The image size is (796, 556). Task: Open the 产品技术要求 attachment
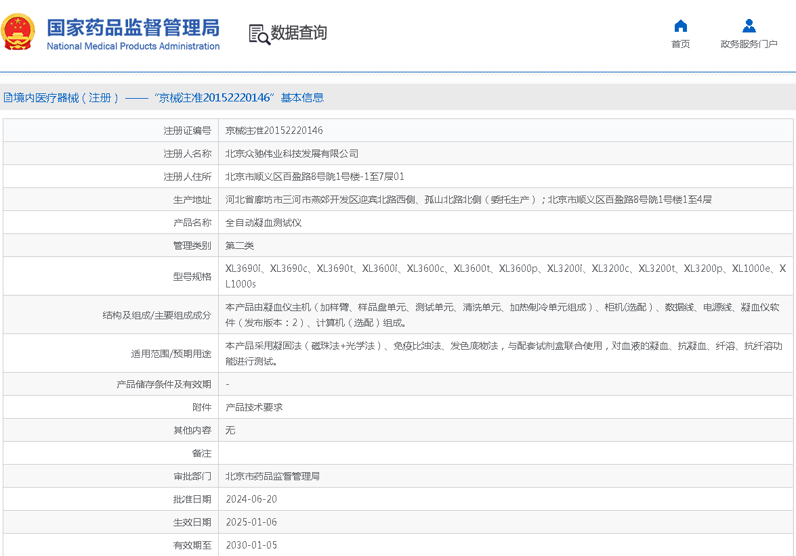[x=254, y=407]
